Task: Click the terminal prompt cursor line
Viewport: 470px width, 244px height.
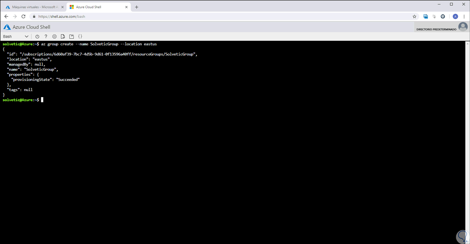Action: tap(23, 100)
